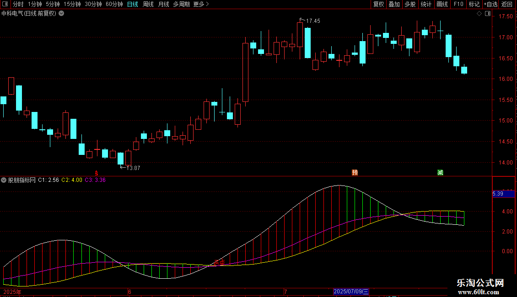This screenshot has height=297, width=517.
Task: Open the 多周期 multi-period view
Action: 181,4
